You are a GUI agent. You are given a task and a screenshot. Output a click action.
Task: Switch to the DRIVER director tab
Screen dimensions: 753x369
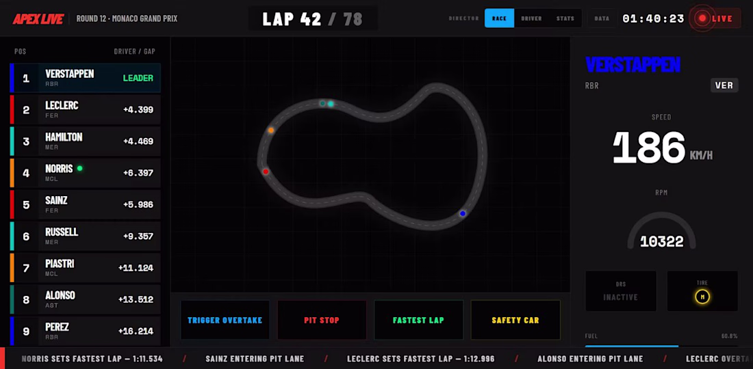(532, 18)
